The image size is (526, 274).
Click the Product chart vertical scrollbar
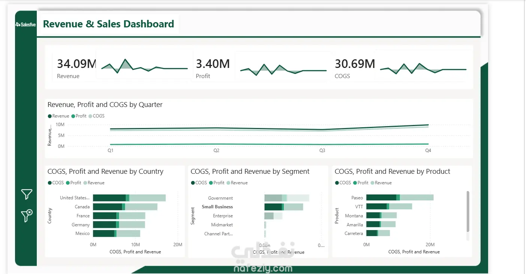pos(468,211)
